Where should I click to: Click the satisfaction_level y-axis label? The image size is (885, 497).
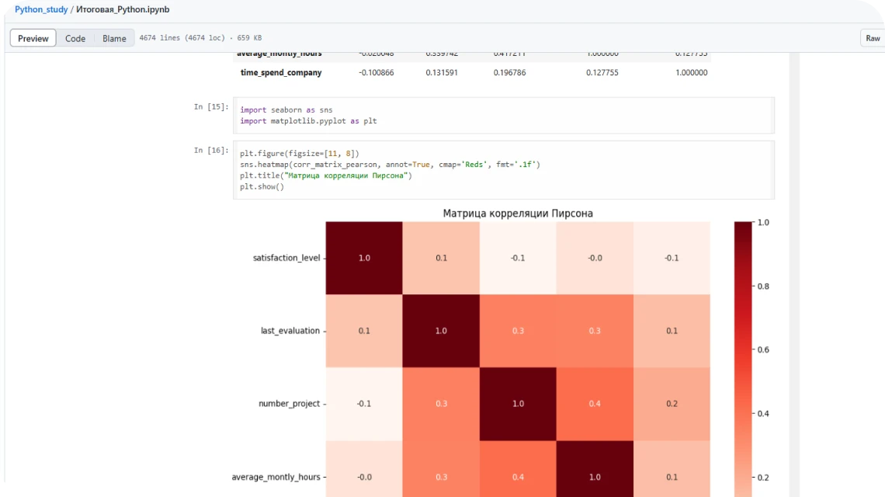(x=286, y=258)
